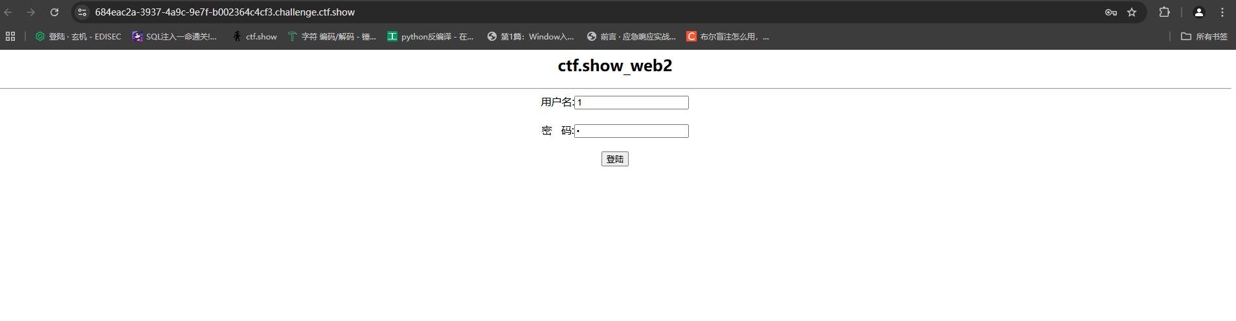Open the 登陆 · 玄机 - EDISEC bookmark
This screenshot has width=1236, height=321.
pos(78,36)
